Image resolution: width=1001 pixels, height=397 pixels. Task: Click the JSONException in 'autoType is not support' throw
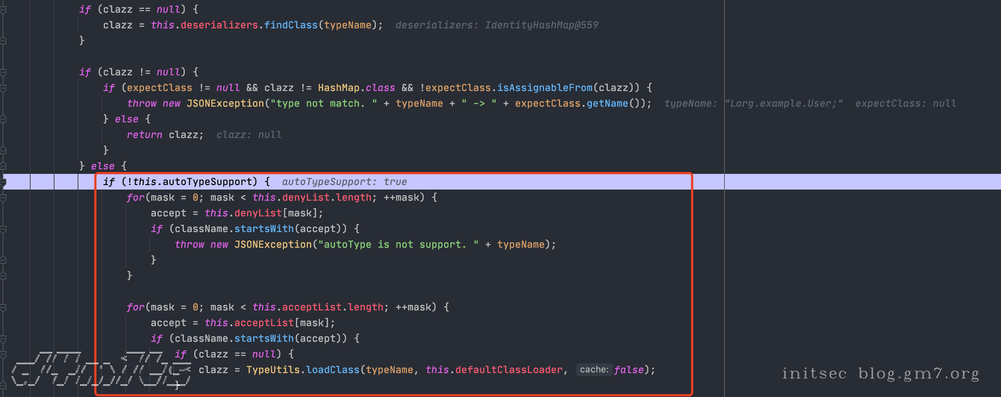(273, 245)
